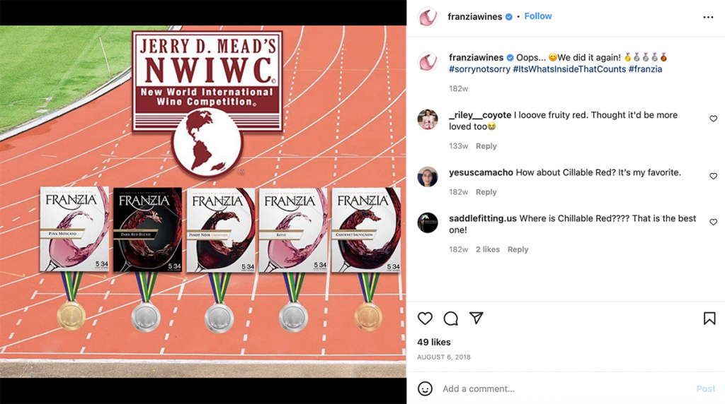Open the #franzia hashtag link
The width and height of the screenshot is (725, 404).
click(645, 69)
